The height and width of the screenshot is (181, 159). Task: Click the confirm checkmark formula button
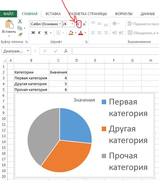click(x=55, y=51)
